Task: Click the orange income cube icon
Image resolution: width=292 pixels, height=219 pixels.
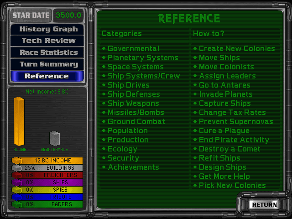Action: pyautogui.click(x=17, y=161)
